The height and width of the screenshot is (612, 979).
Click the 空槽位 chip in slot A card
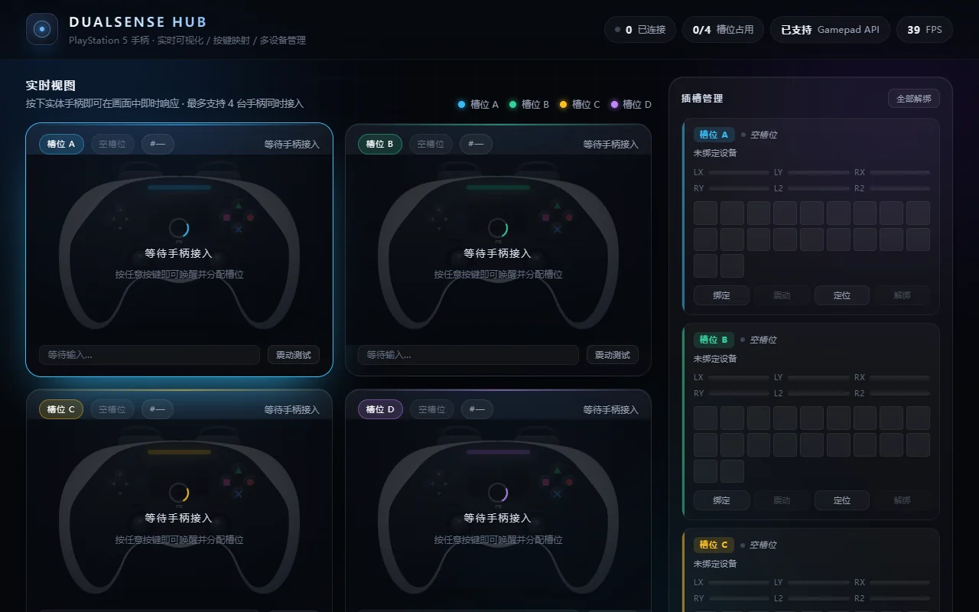[x=112, y=144]
